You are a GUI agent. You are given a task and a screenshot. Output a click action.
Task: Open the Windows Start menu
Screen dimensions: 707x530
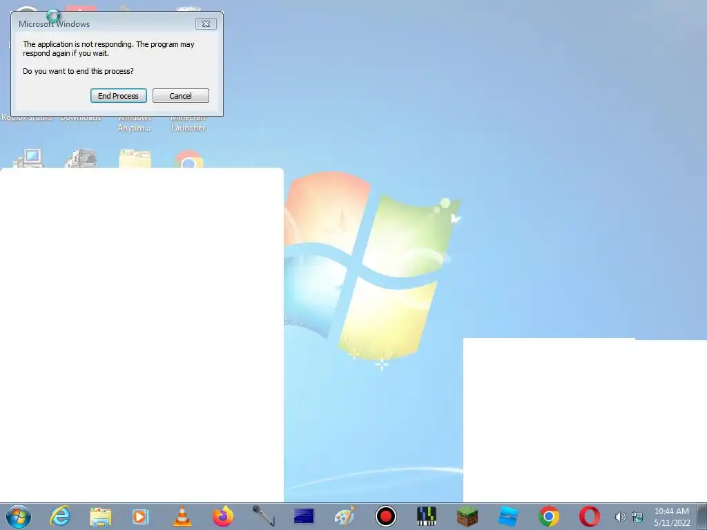pyautogui.click(x=19, y=516)
